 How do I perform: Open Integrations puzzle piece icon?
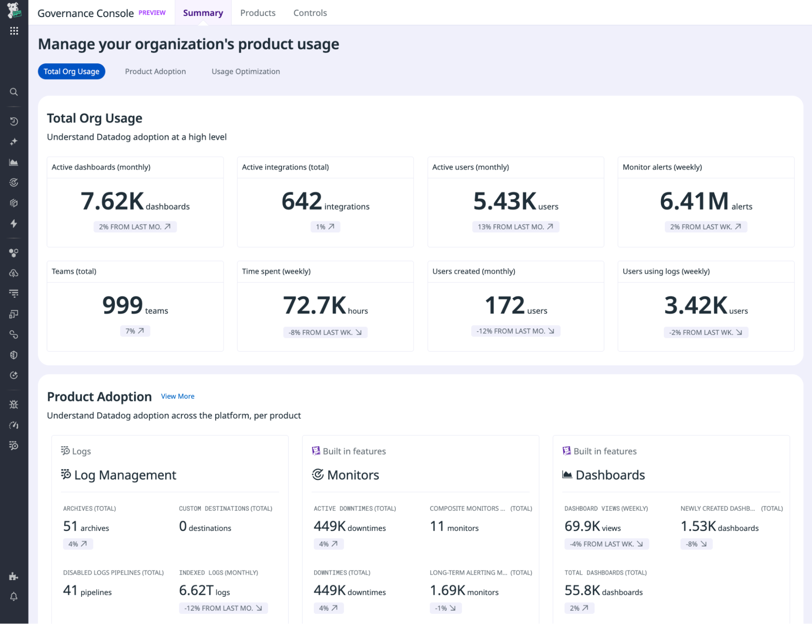pos(14,576)
